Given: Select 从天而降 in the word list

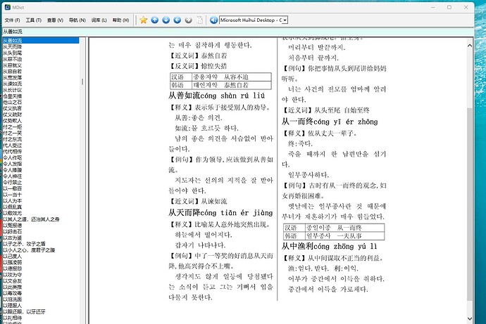Looking at the screenshot, I should (13, 46).
